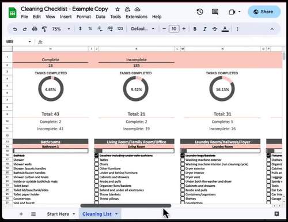Open the Name box dropdown arrow
This screenshot has width=288, height=222.
pos(29,42)
